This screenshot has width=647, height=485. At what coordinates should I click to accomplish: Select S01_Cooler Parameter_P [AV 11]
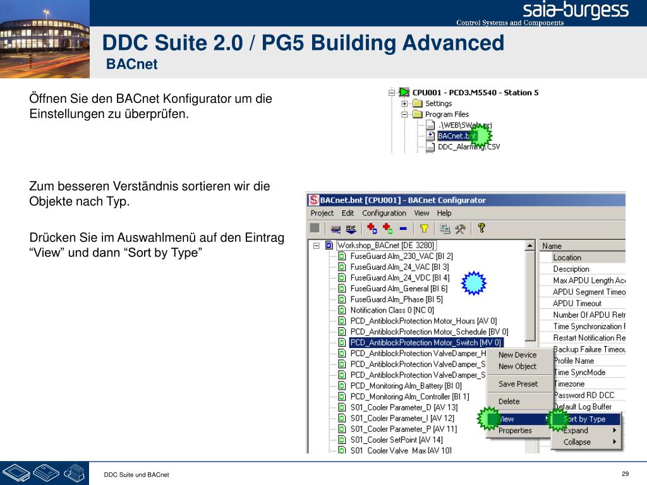click(404, 429)
